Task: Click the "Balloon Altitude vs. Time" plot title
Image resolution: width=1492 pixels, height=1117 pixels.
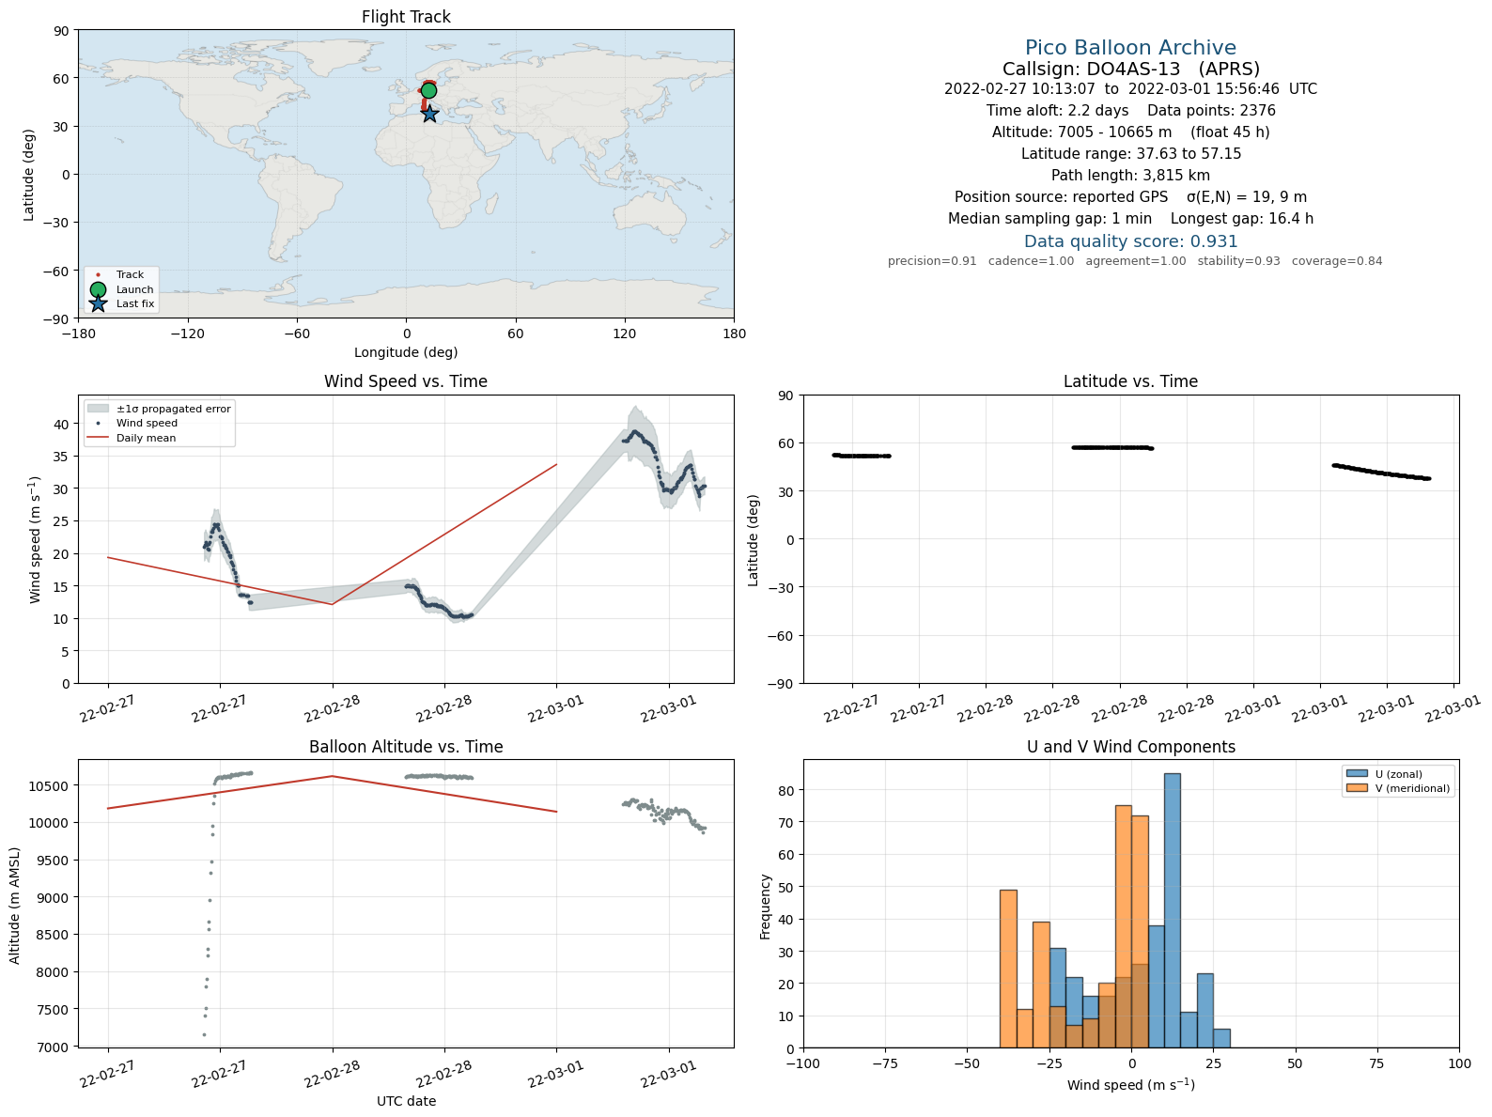Action: click(x=406, y=747)
